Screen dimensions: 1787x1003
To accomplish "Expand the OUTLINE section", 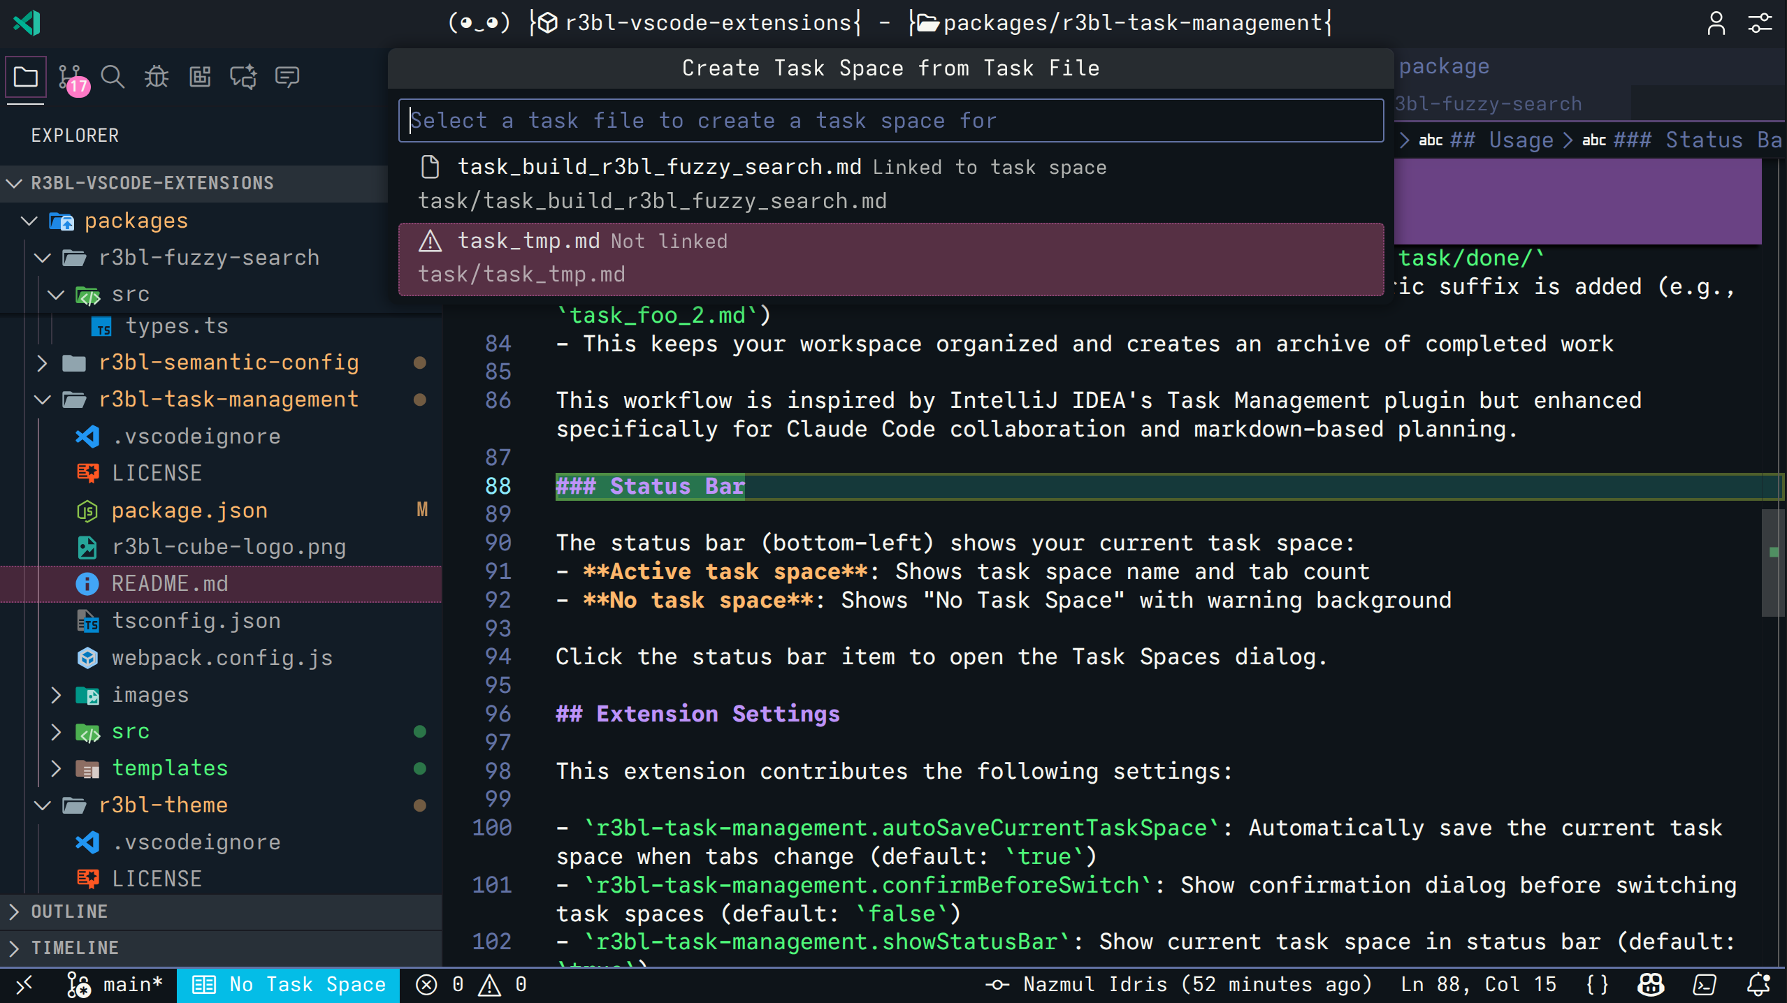I will [69, 912].
